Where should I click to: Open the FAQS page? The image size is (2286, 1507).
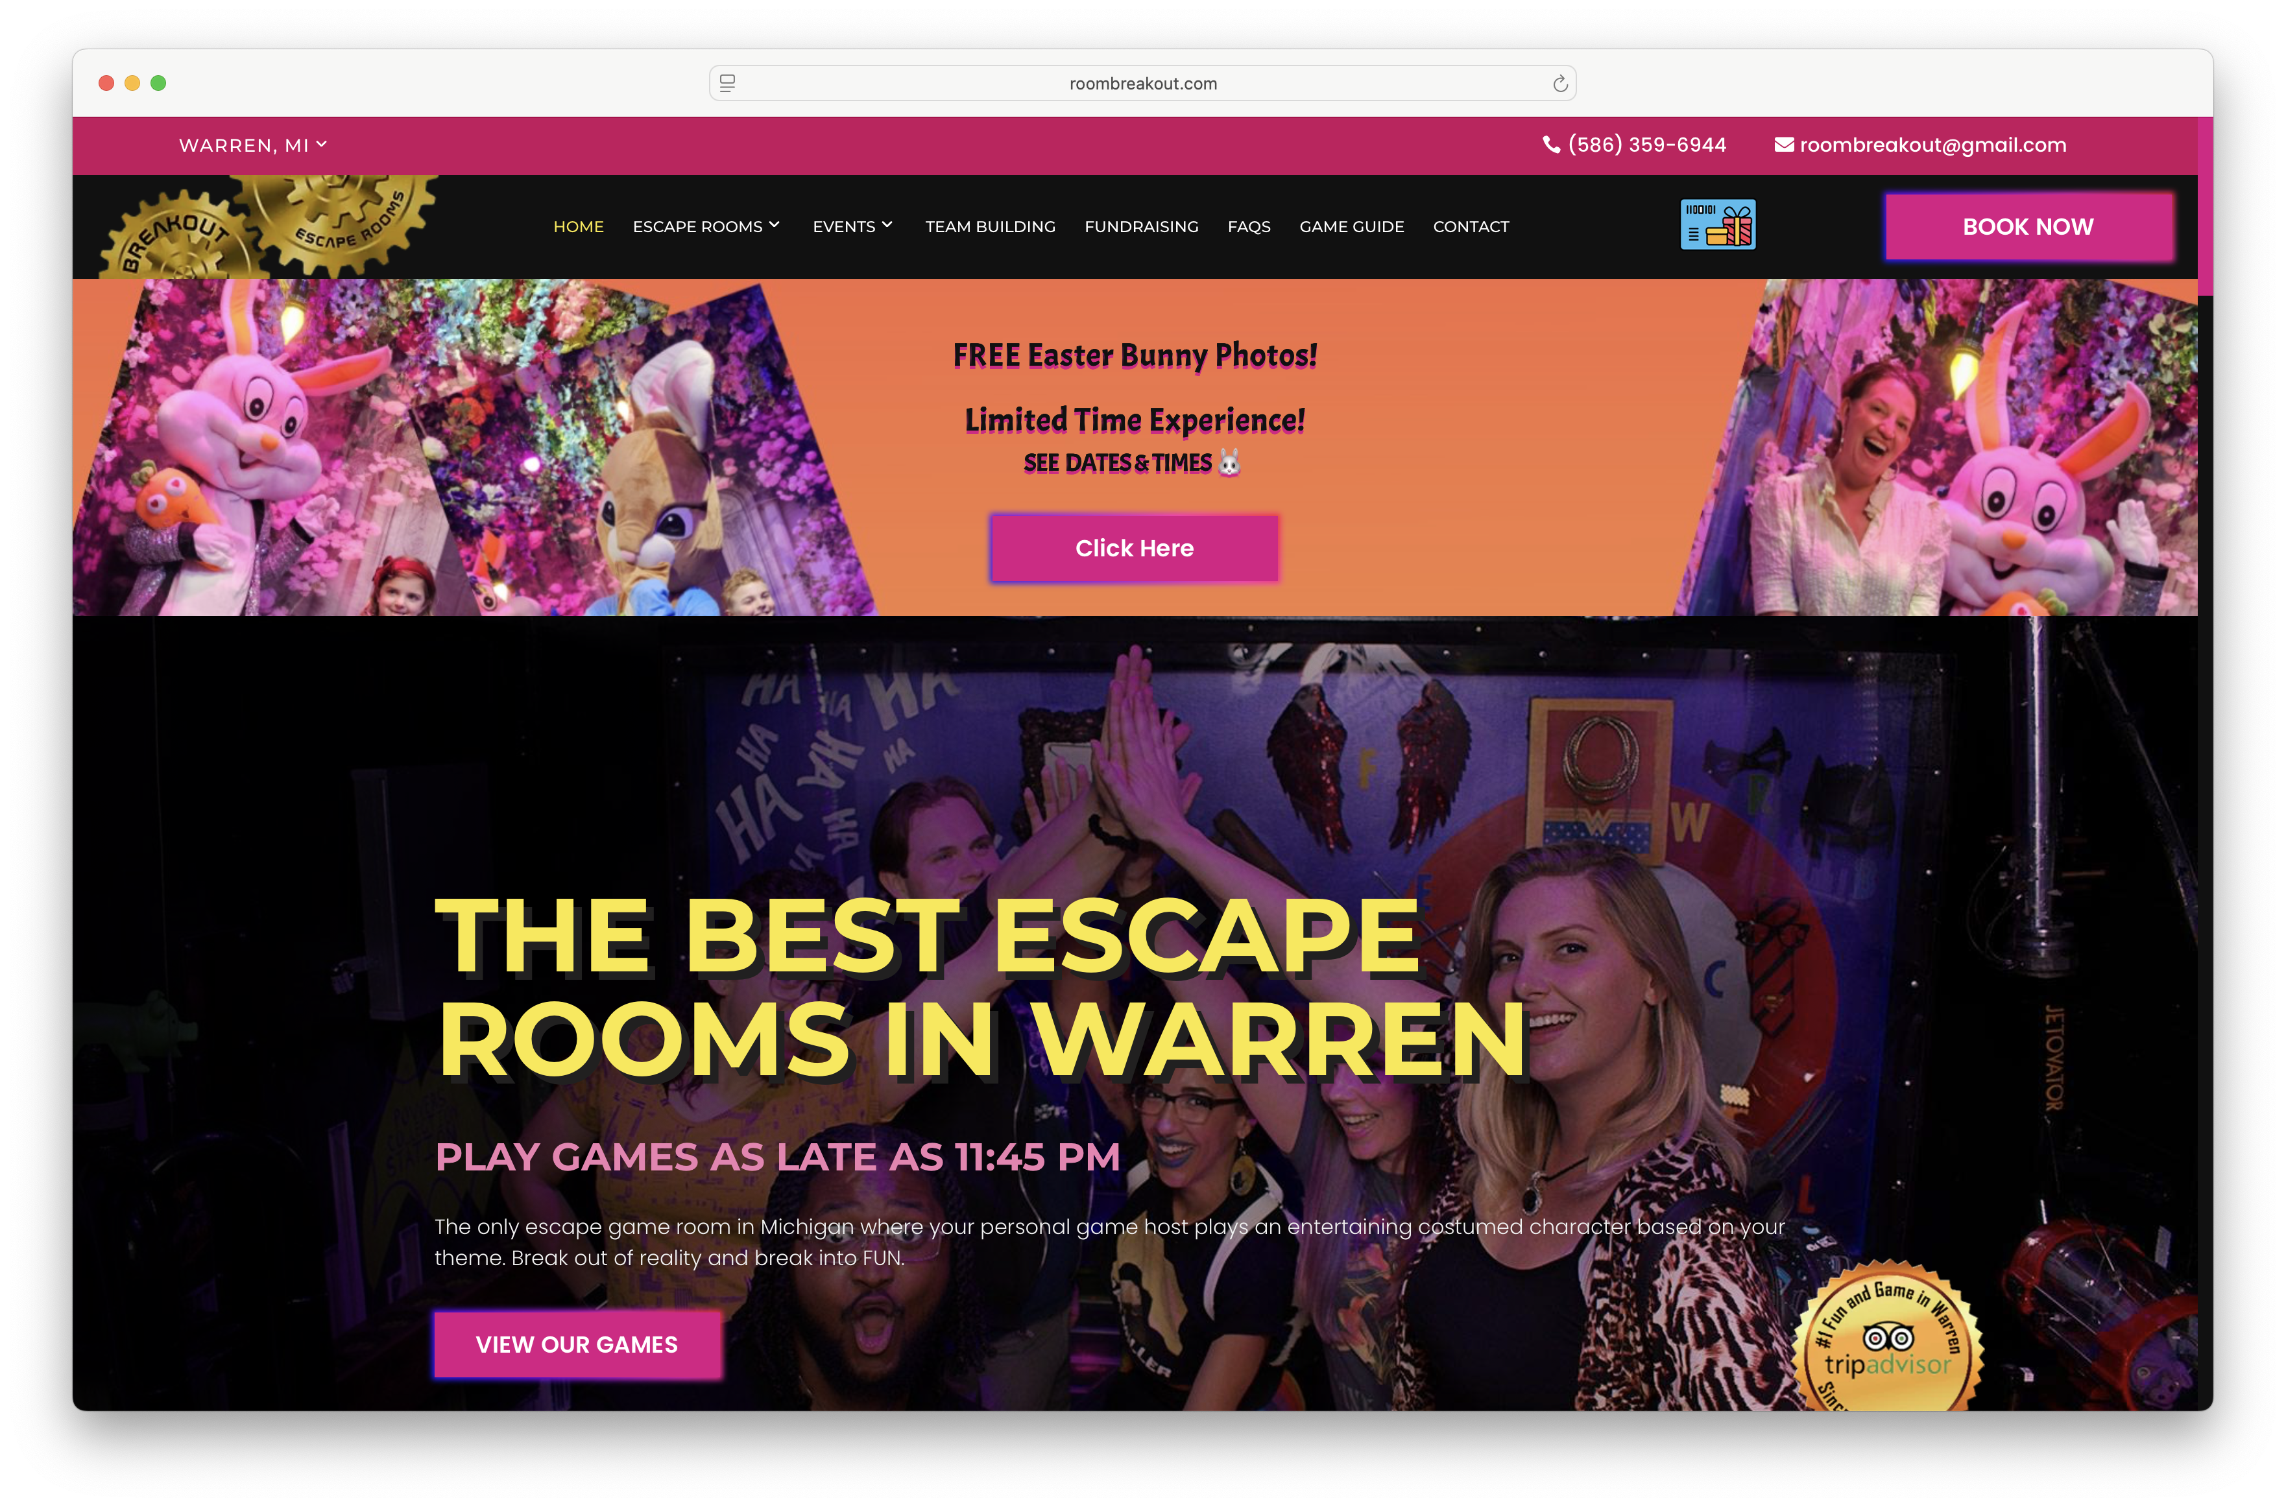tap(1248, 227)
